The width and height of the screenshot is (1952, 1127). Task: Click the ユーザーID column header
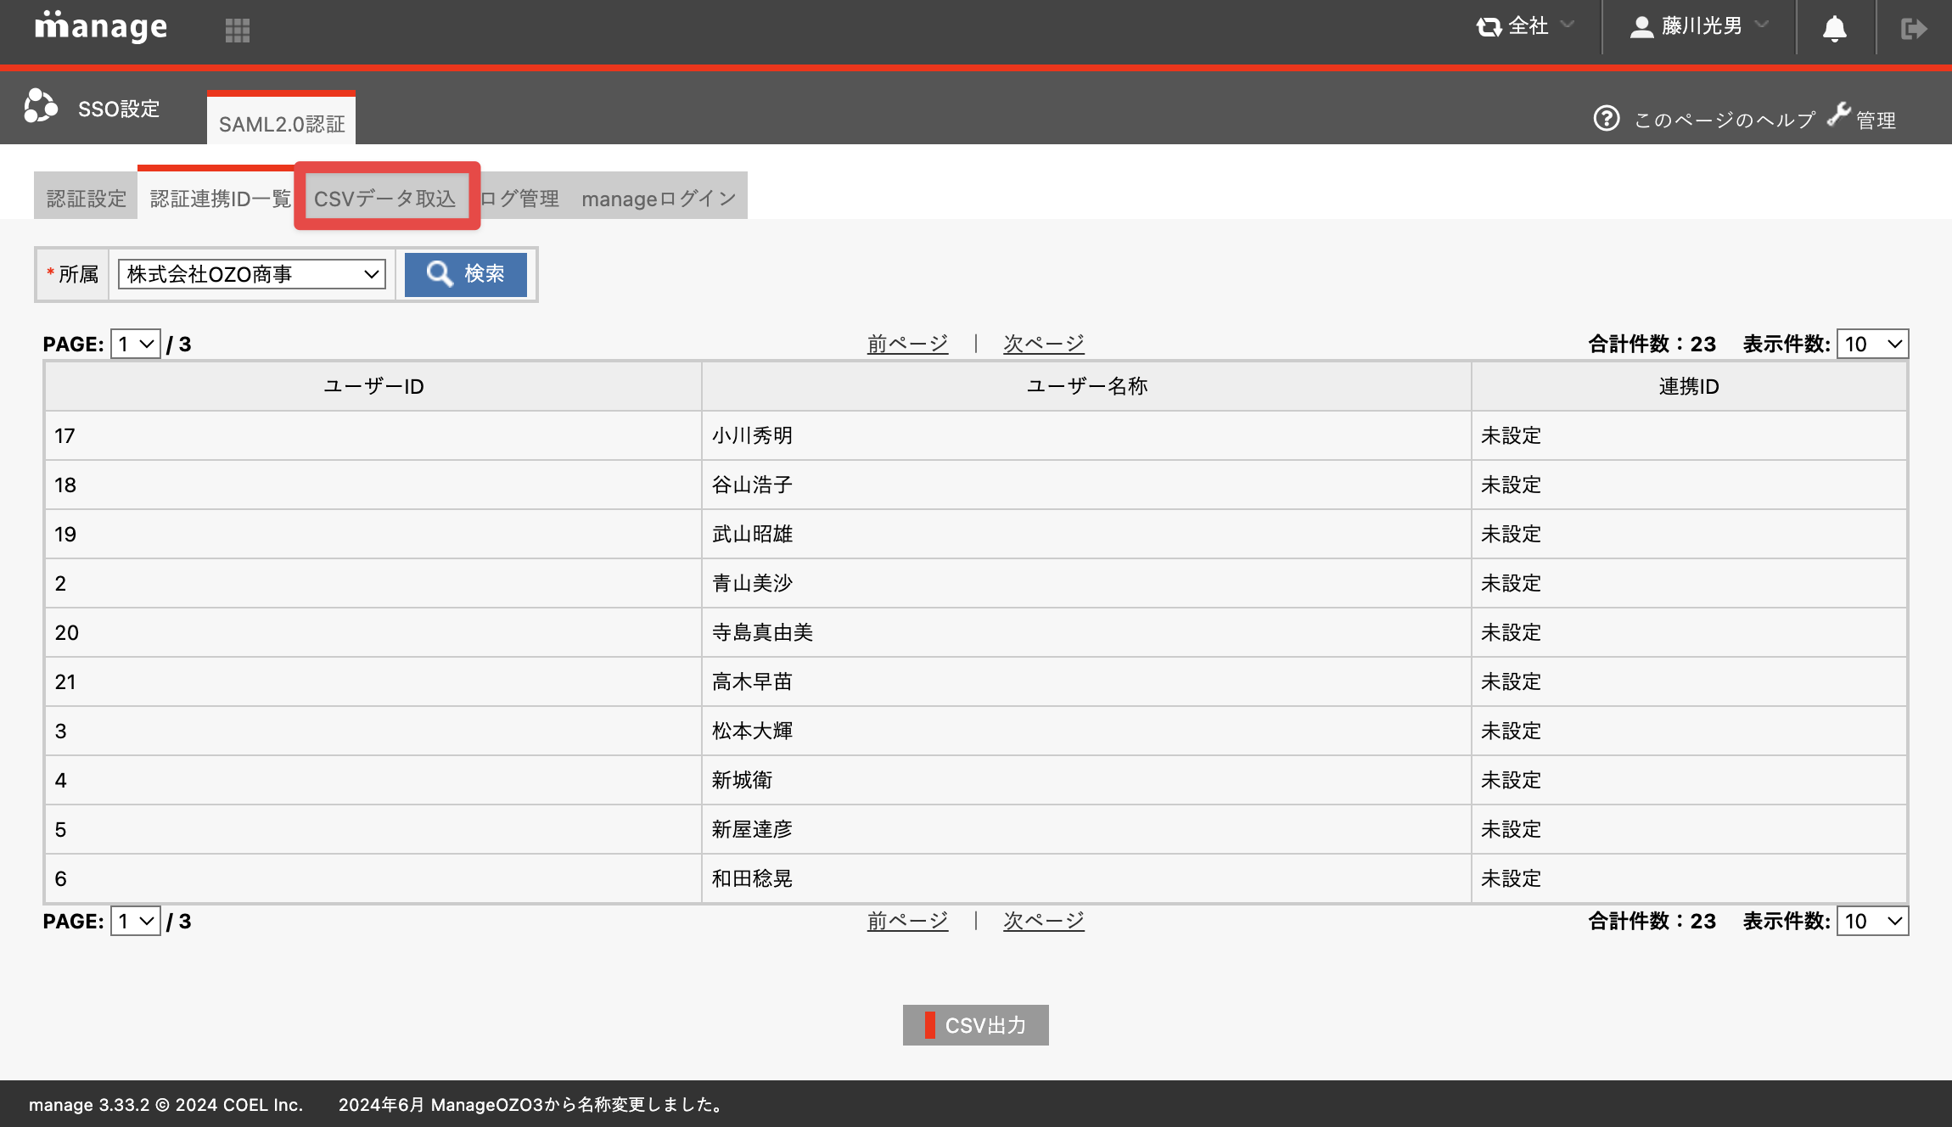[x=373, y=386]
